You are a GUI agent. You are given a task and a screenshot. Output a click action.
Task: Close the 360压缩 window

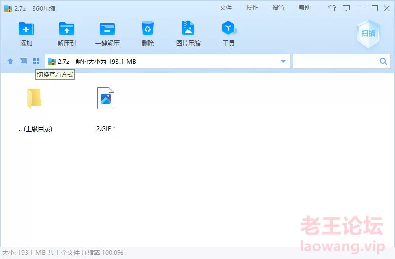[387, 8]
